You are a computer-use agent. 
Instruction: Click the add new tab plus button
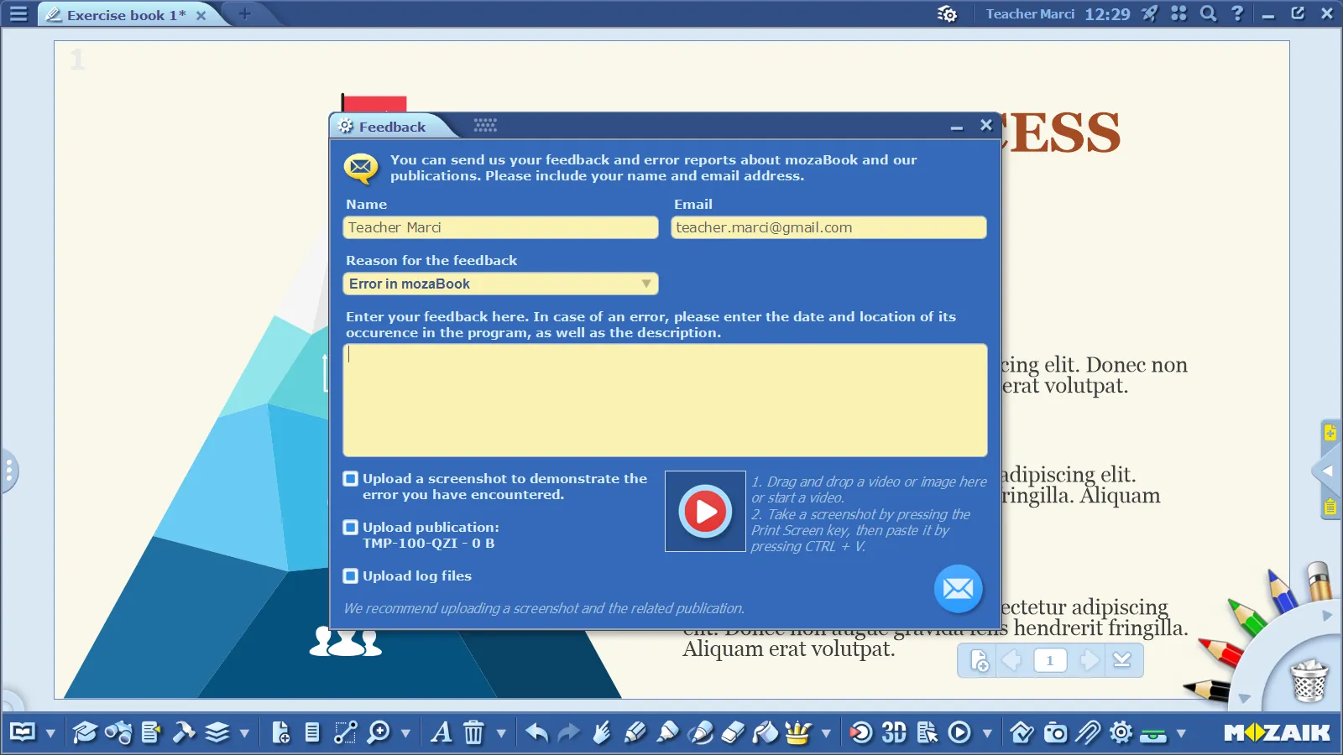coord(245,14)
